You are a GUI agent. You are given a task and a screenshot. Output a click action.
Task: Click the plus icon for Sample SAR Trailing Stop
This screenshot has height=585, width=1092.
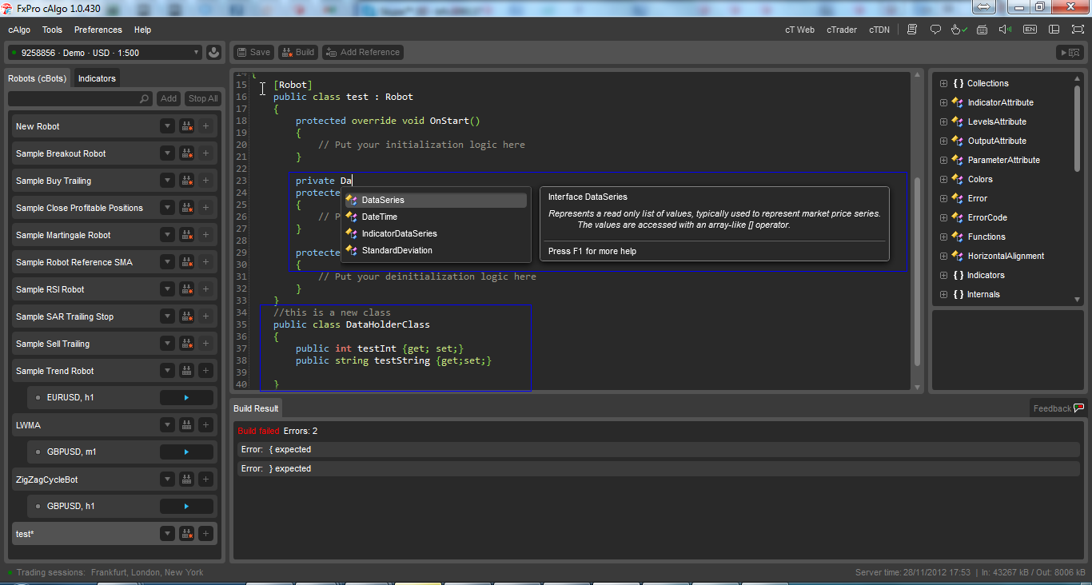click(205, 316)
